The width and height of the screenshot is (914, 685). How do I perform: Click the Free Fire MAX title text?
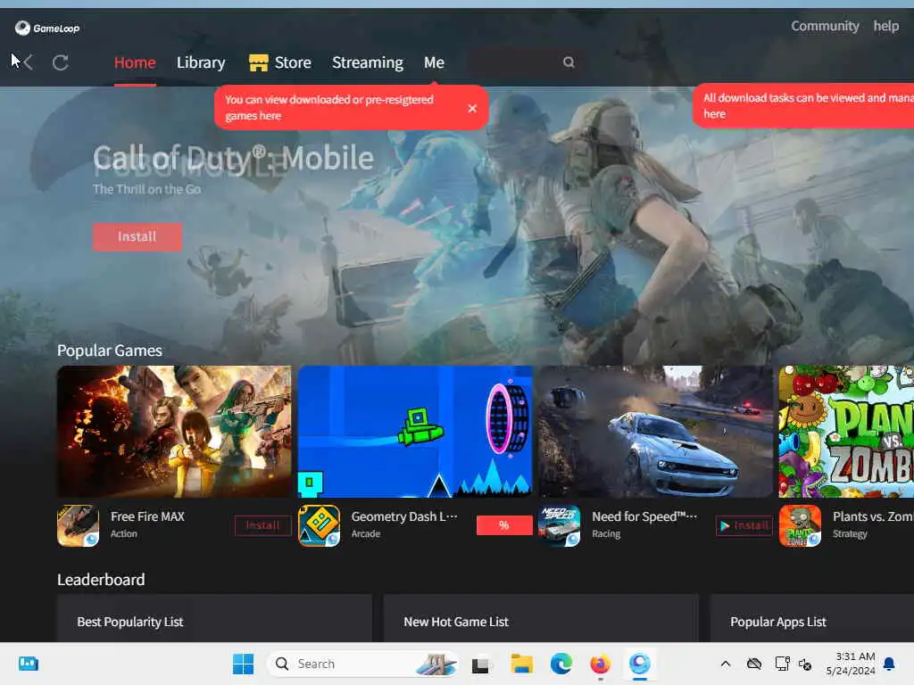pos(147,516)
